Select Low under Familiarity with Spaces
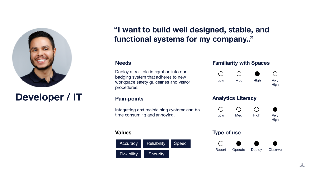Image resolution: width=313 pixels, height=176 pixels. [221, 74]
